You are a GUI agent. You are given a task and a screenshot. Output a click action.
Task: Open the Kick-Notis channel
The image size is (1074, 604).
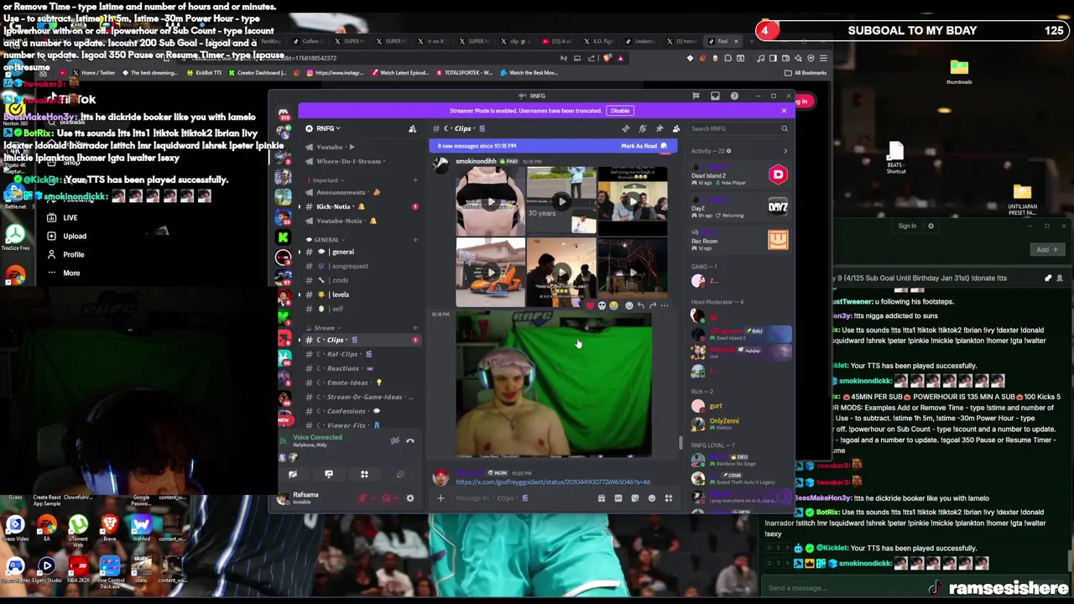[361, 206]
